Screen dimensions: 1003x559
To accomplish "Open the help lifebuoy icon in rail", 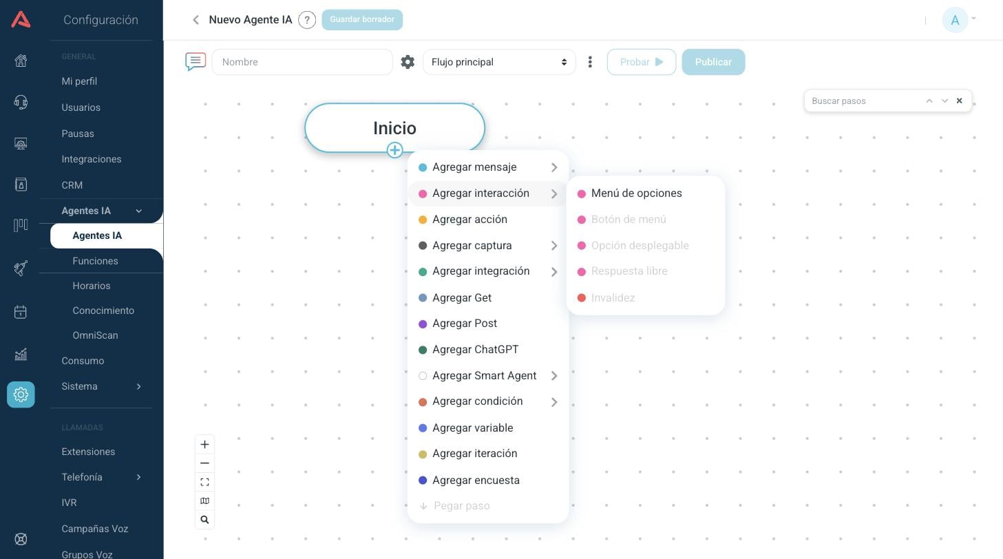I will coord(21,539).
